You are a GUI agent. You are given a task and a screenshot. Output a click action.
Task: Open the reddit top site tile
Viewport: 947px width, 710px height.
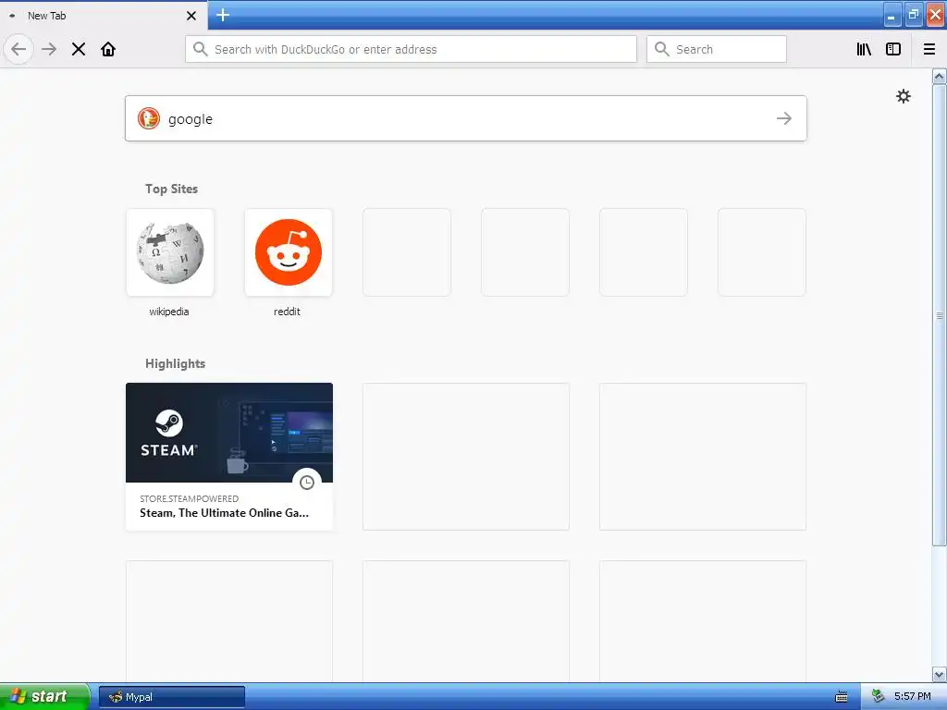[x=289, y=252]
